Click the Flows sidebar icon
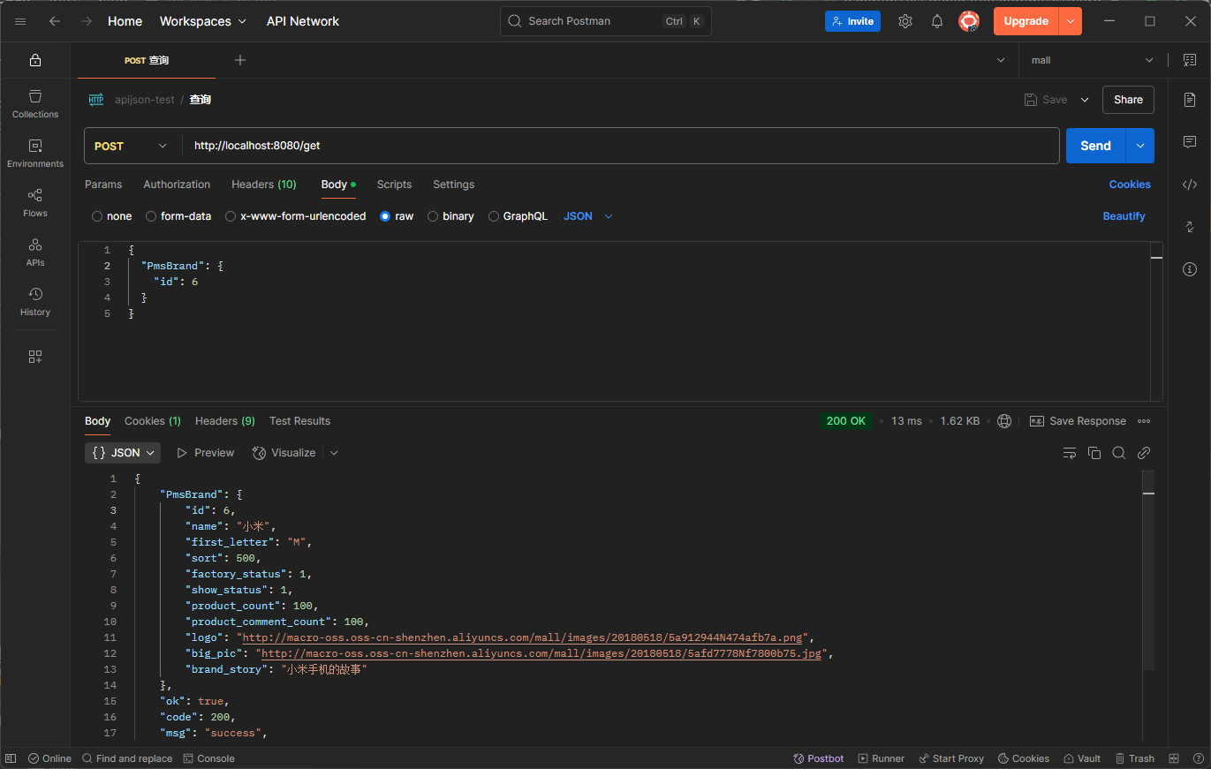Image resolution: width=1211 pixels, height=769 pixels. 35,202
